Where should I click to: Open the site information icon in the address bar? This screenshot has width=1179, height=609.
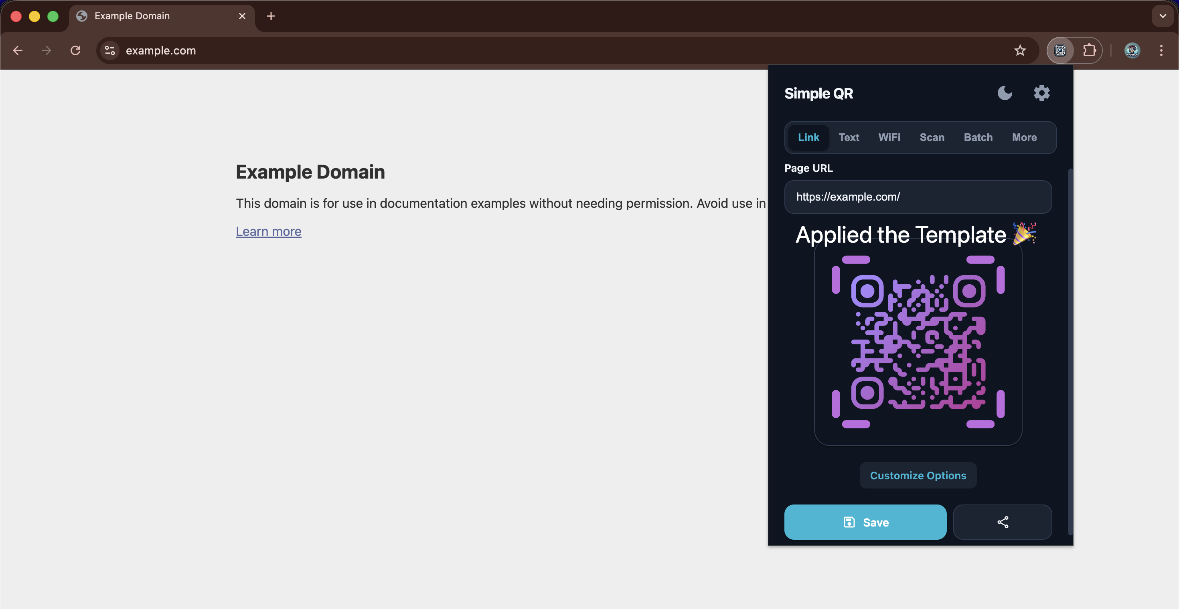tap(110, 50)
